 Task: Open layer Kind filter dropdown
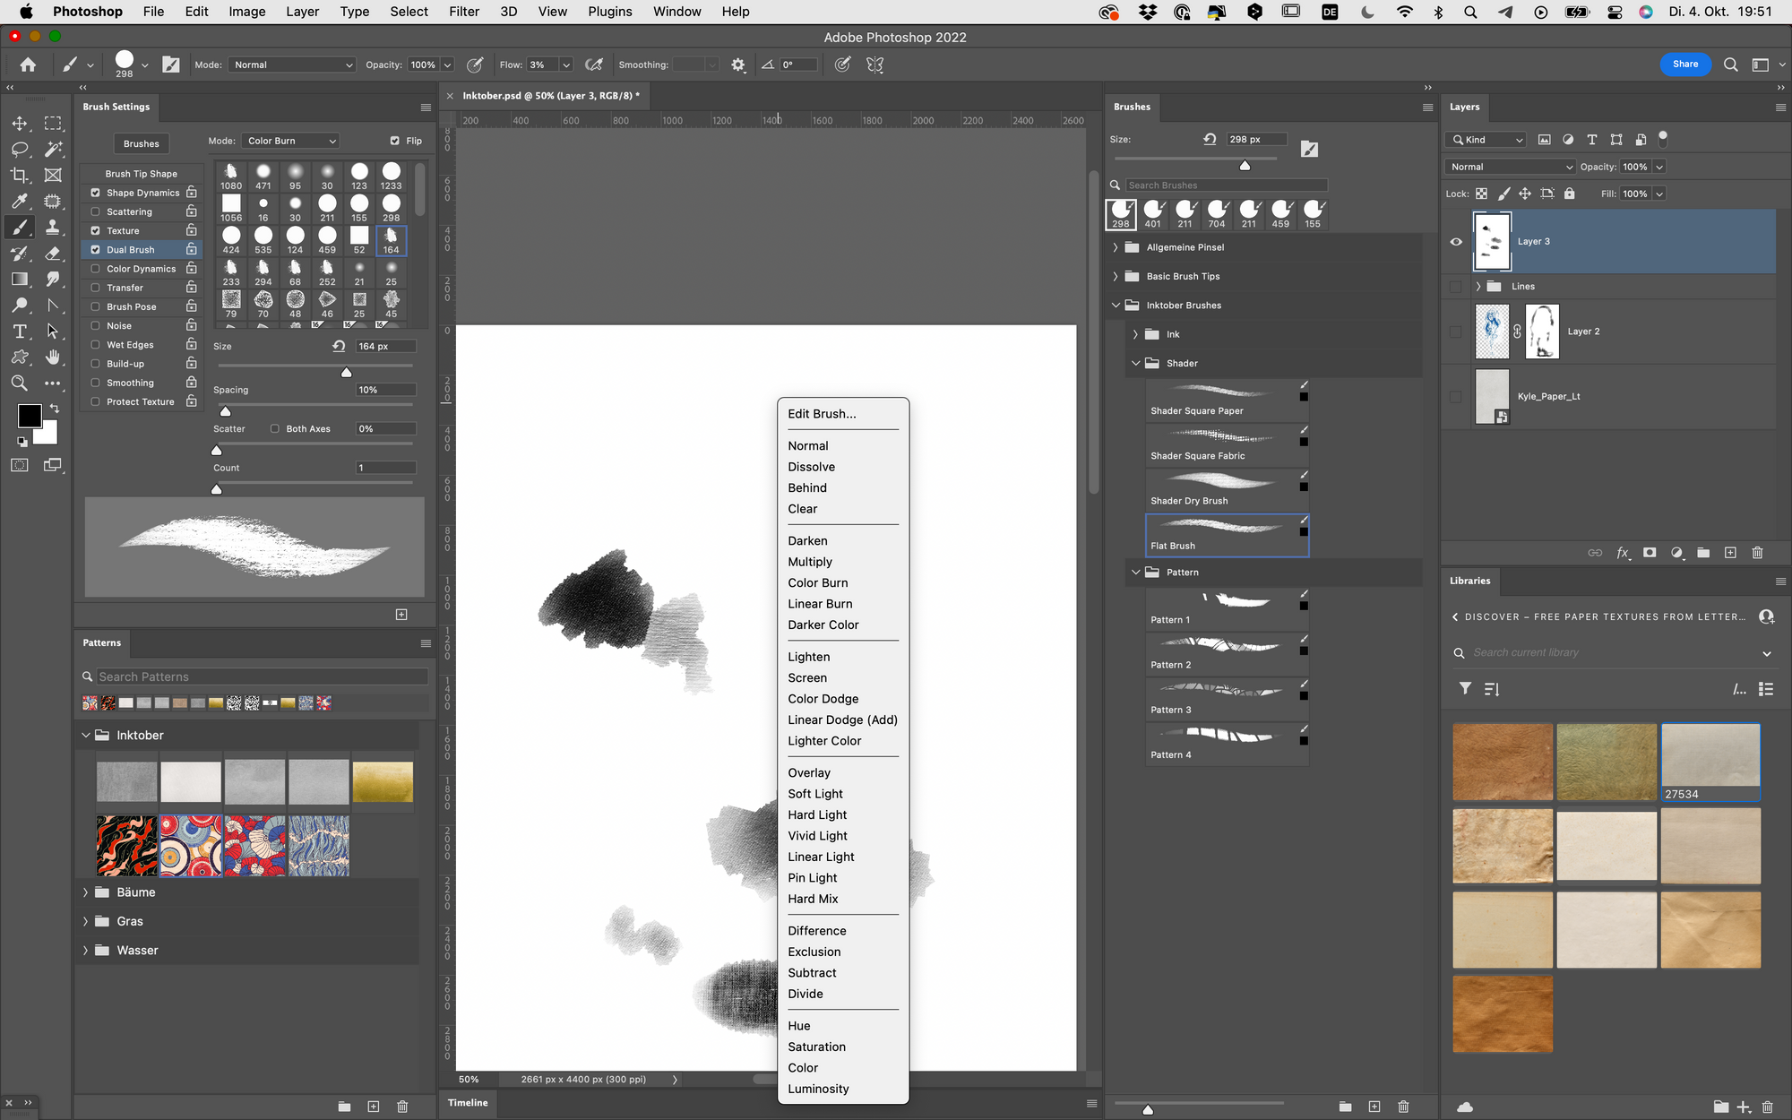click(x=1486, y=140)
